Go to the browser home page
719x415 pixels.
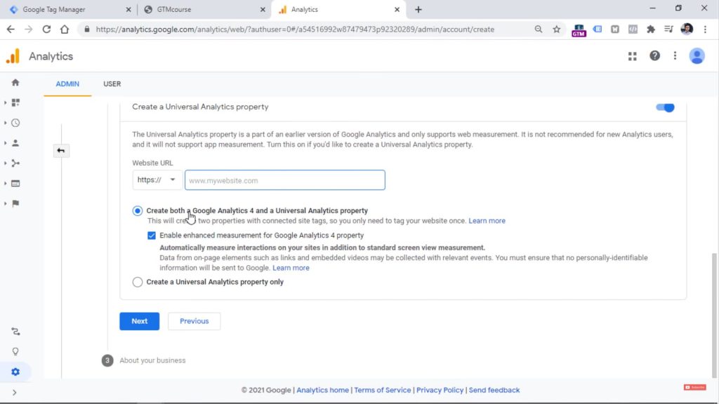click(x=64, y=29)
